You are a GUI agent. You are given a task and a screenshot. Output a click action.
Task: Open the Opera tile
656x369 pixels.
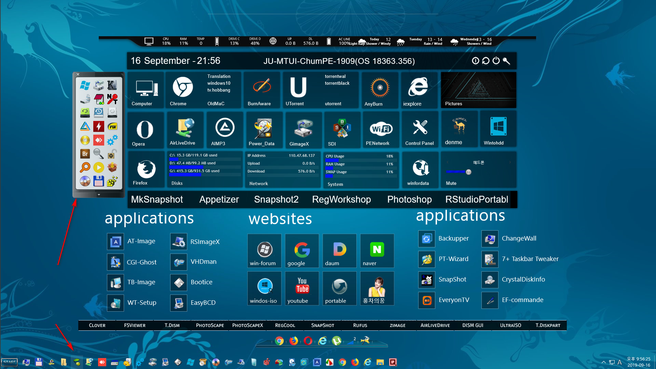(145, 130)
